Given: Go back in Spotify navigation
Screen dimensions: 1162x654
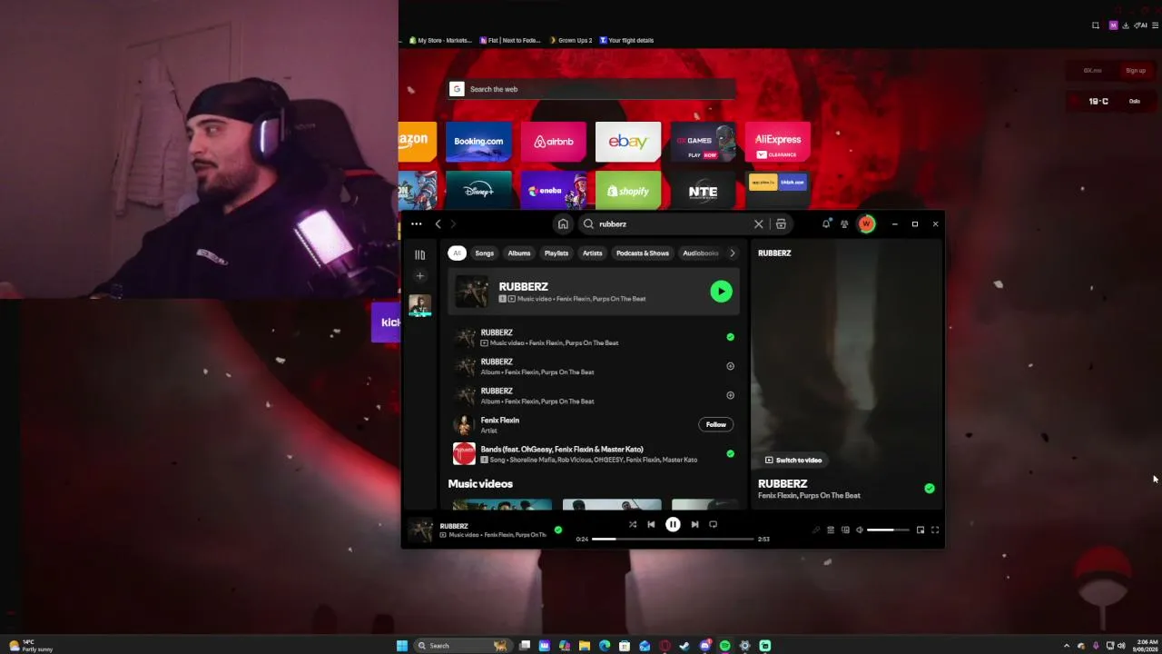Looking at the screenshot, I should point(438,224).
